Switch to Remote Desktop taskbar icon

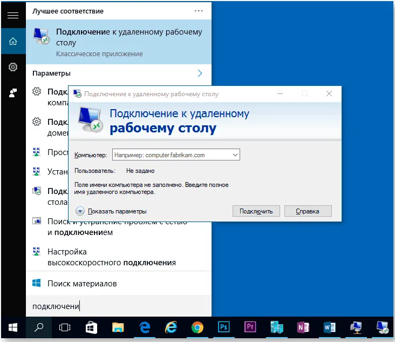(x=382, y=327)
